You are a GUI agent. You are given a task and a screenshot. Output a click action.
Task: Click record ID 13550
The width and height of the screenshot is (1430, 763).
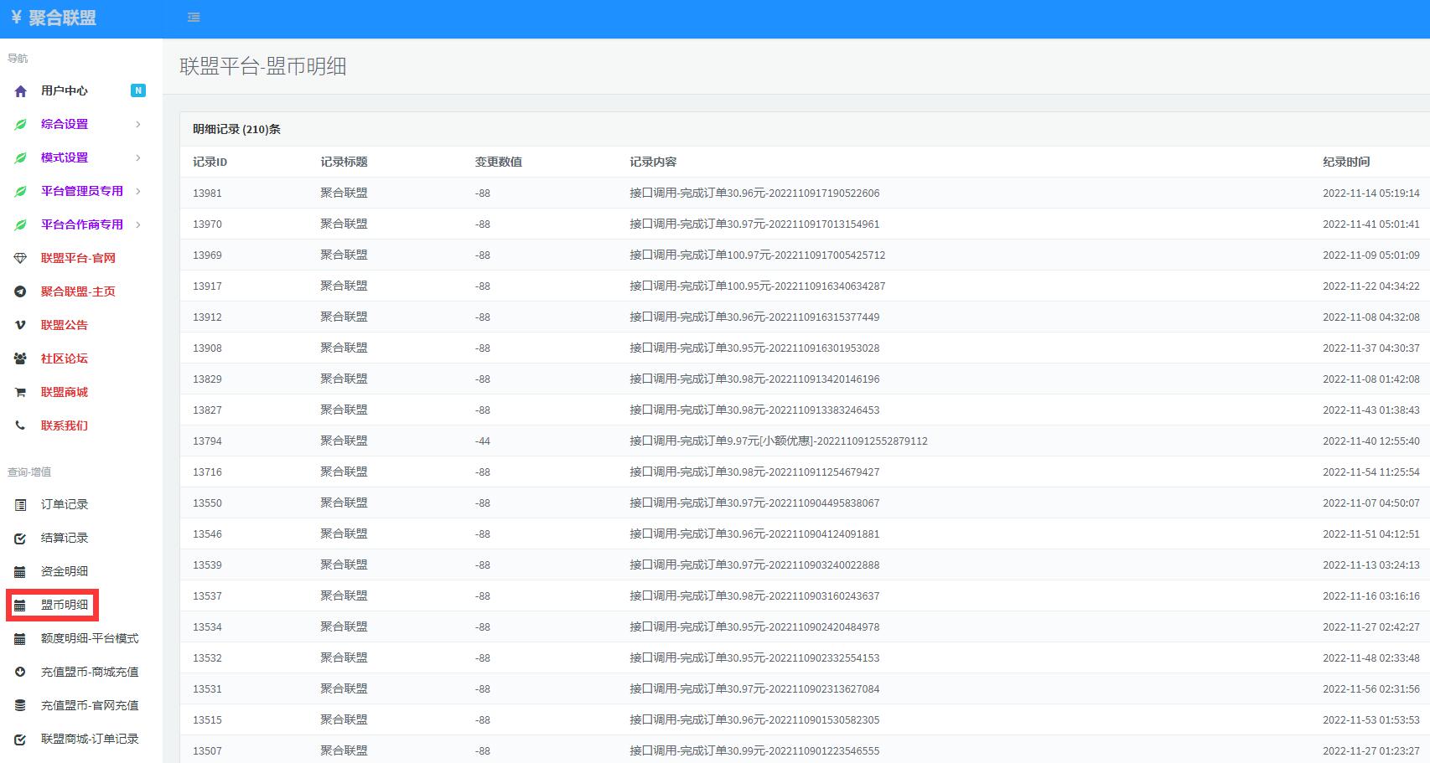pyautogui.click(x=207, y=503)
